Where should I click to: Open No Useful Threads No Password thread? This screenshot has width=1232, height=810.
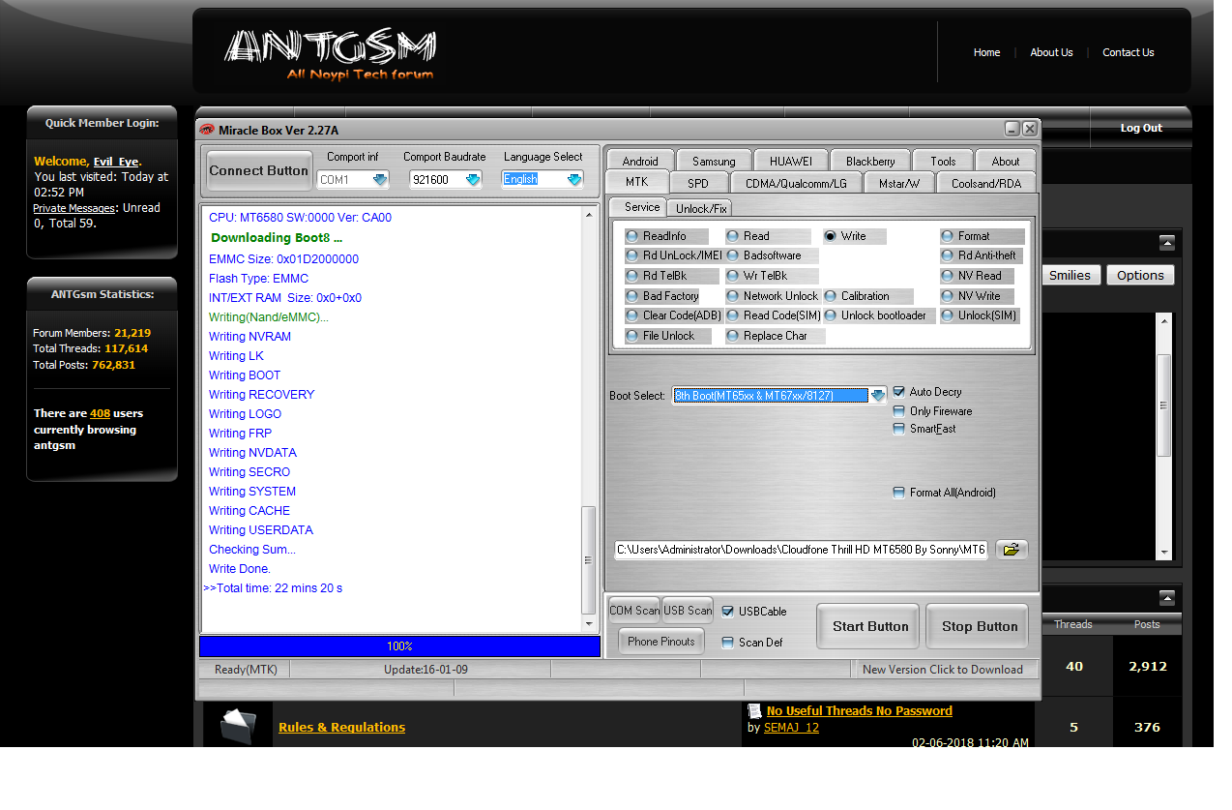[860, 711]
